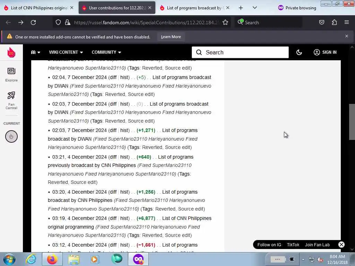Switch to List of CNN Philippines original tab
Viewport: 355px width, 266px height.
(39, 8)
